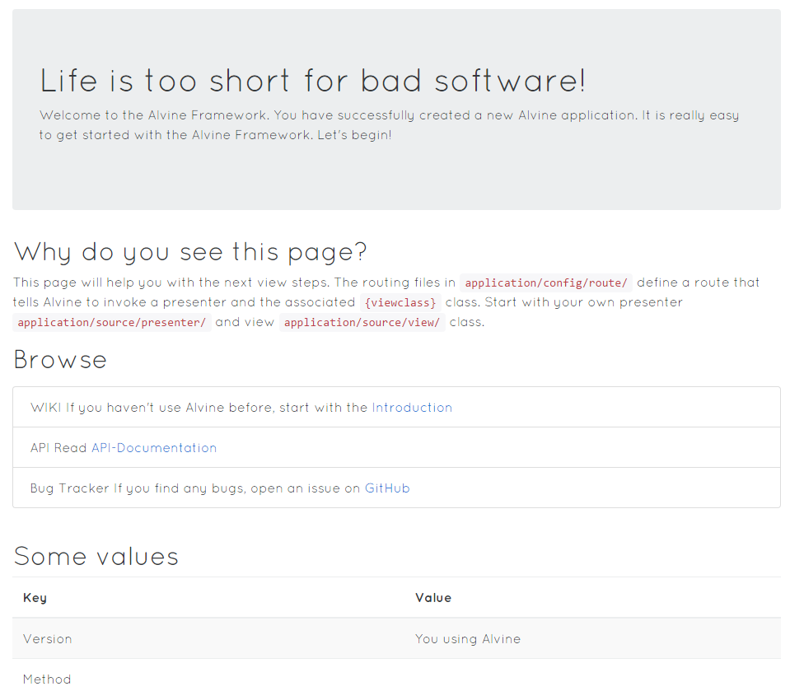
Task: Click the 'Some values' heading
Action: tap(96, 557)
